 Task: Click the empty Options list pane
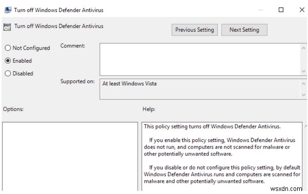70,157
